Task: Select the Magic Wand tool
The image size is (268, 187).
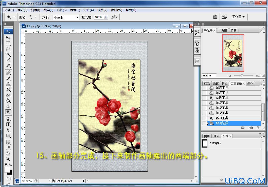Action: pyautogui.click(x=8, y=54)
